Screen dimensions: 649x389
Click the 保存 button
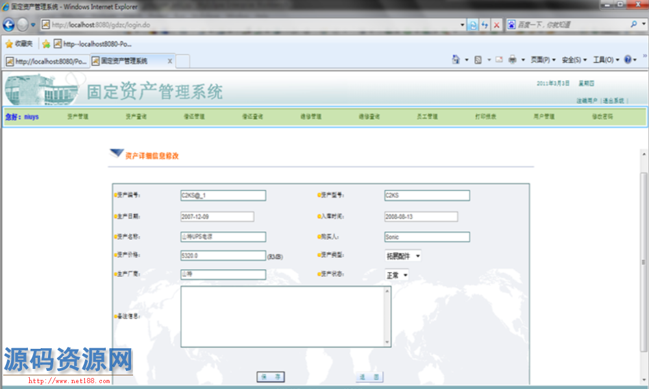click(271, 377)
